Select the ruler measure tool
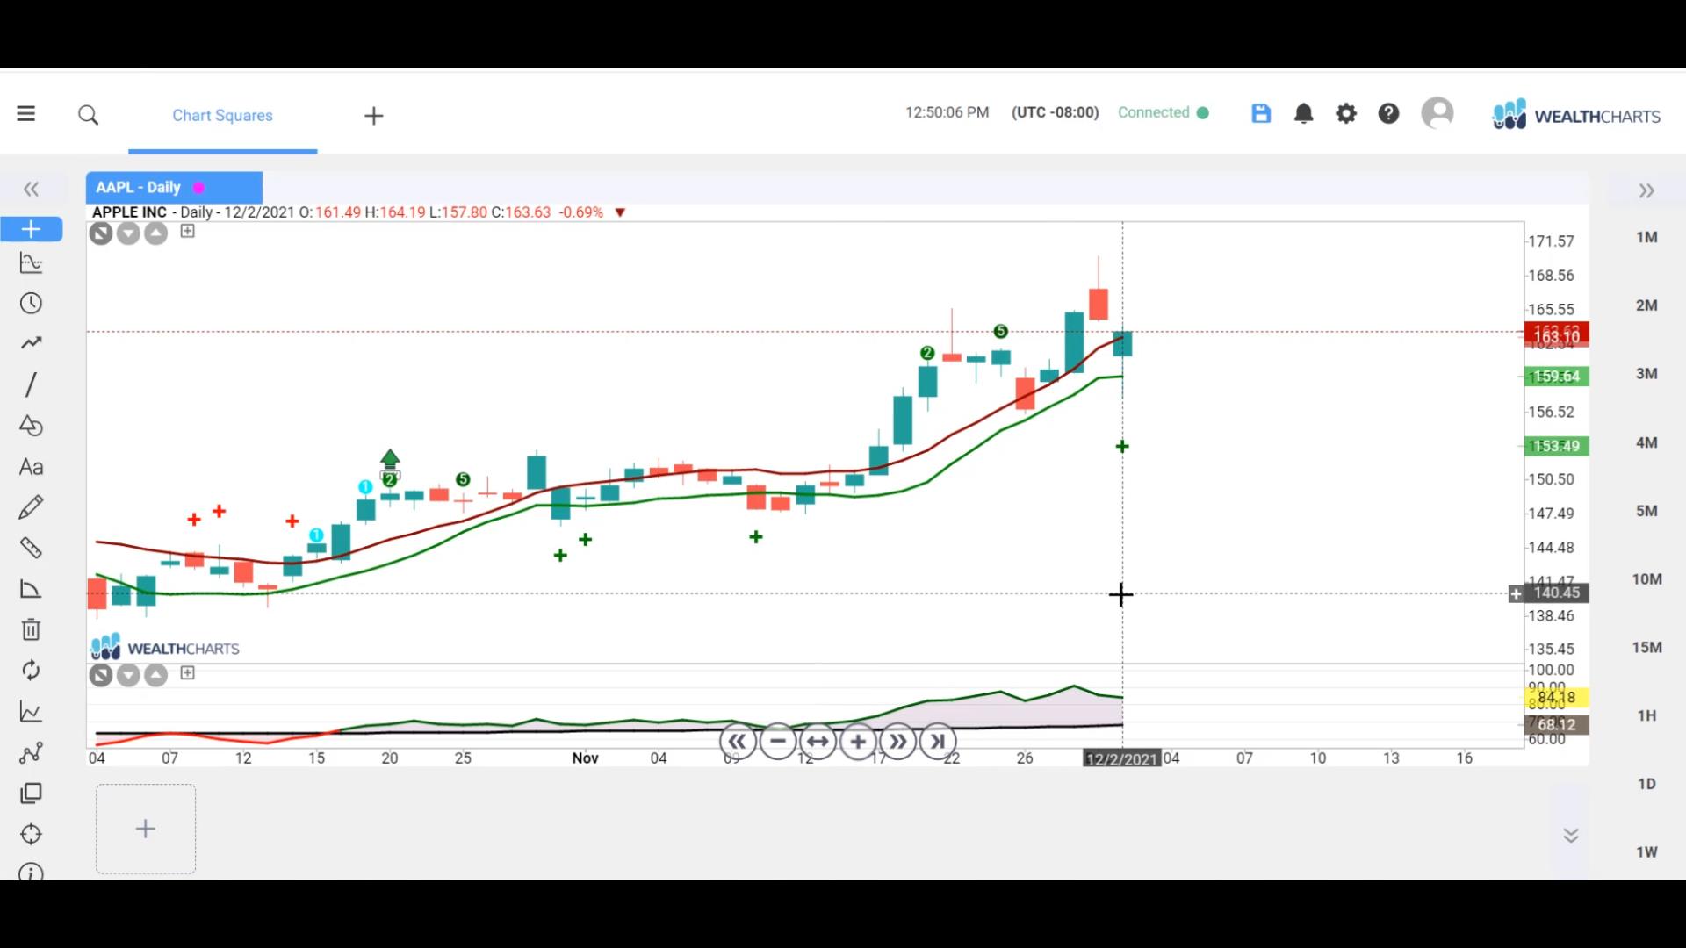 coord(31,548)
